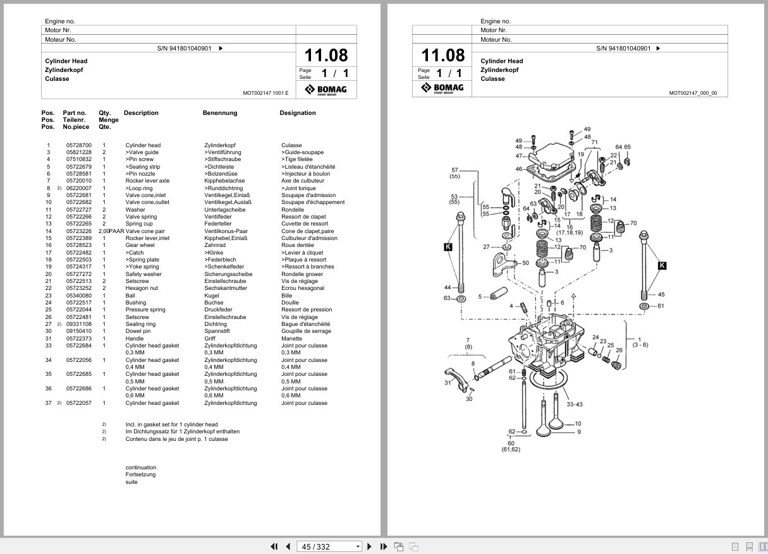Screen dimensions: 768x554
Task: Go to the previous page
Action: (288, 546)
